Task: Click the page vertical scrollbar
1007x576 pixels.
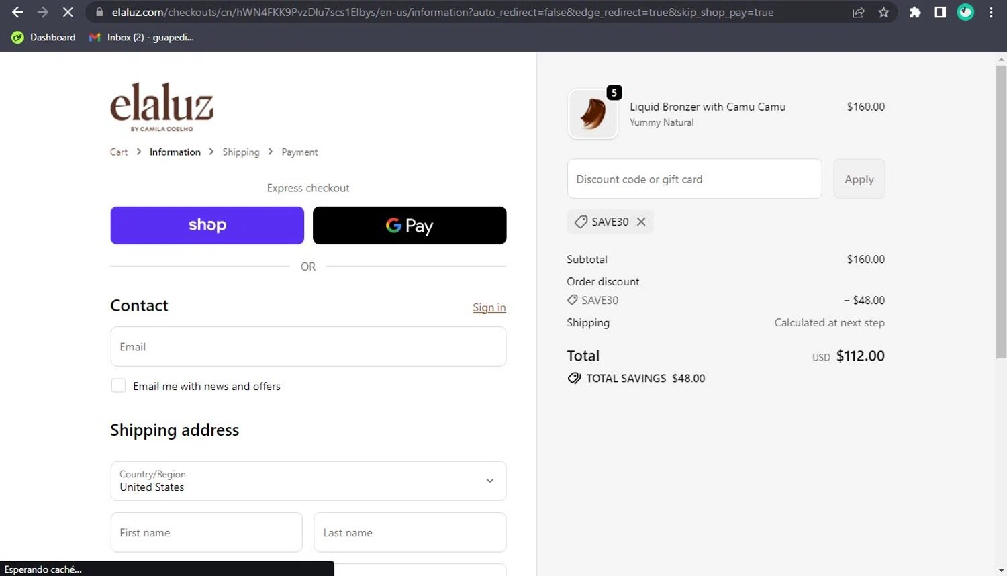Action: (x=1001, y=212)
